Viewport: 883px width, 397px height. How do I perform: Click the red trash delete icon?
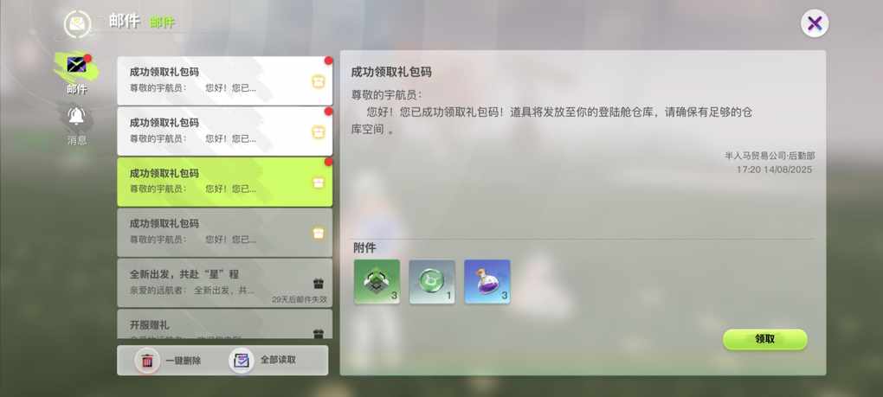(x=147, y=361)
